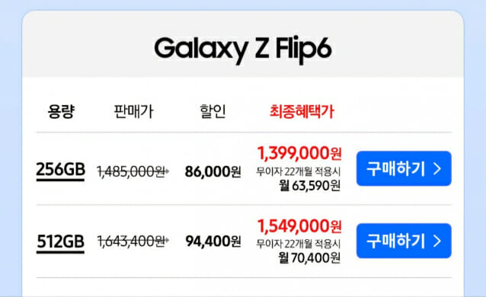Click monthly payment 월 63,590원
This screenshot has height=297, width=486.
click(309, 185)
